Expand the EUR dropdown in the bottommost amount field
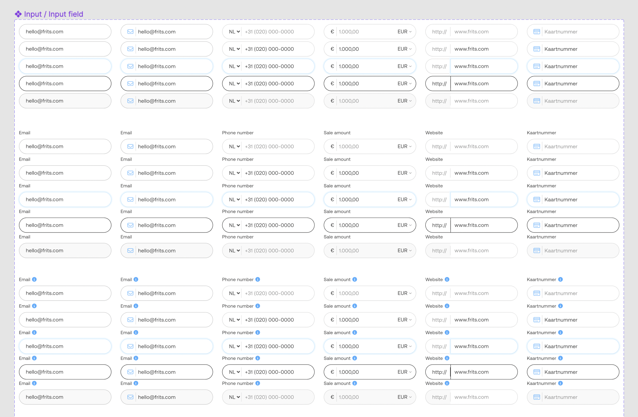The image size is (638, 417). click(405, 397)
